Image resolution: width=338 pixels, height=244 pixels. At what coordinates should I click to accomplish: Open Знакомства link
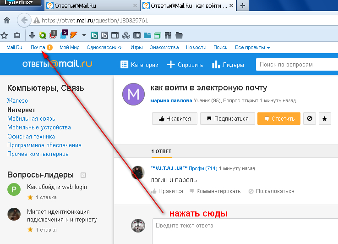[164, 47]
